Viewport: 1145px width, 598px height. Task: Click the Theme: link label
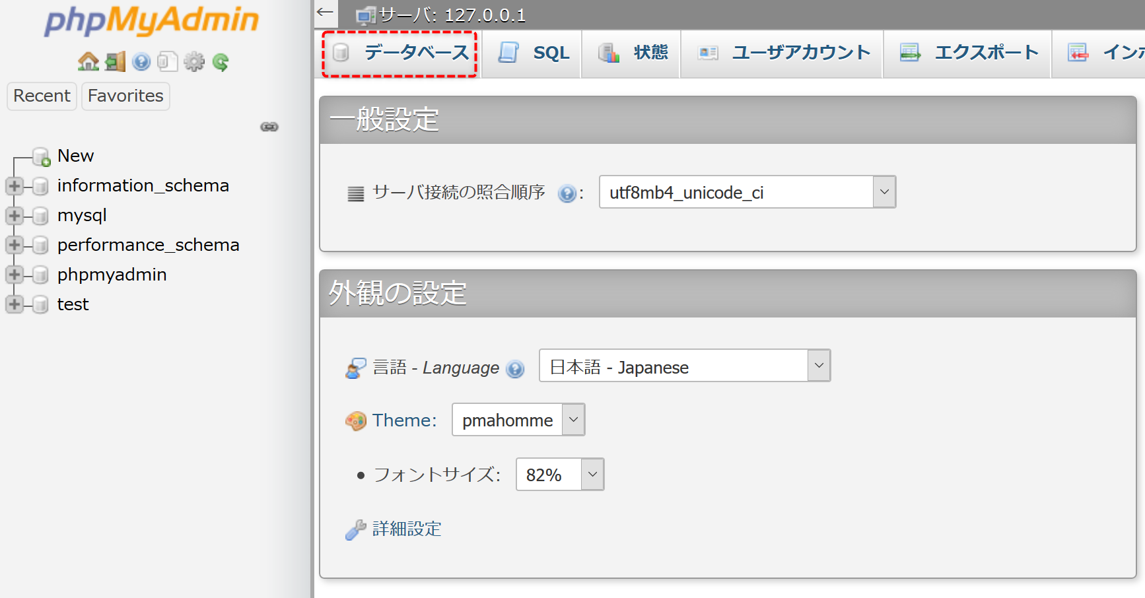[404, 420]
